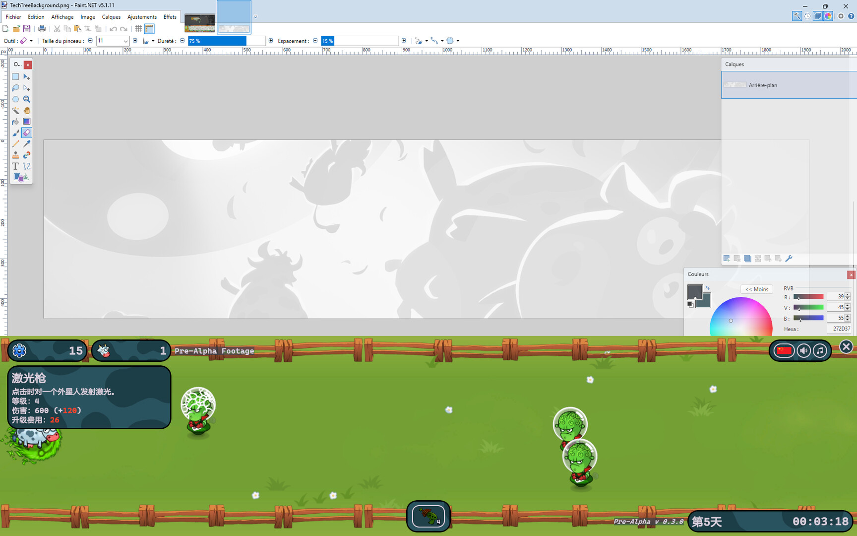Viewport: 857px width, 536px height.
Task: Adjust the red R color slider
Action: point(808,297)
